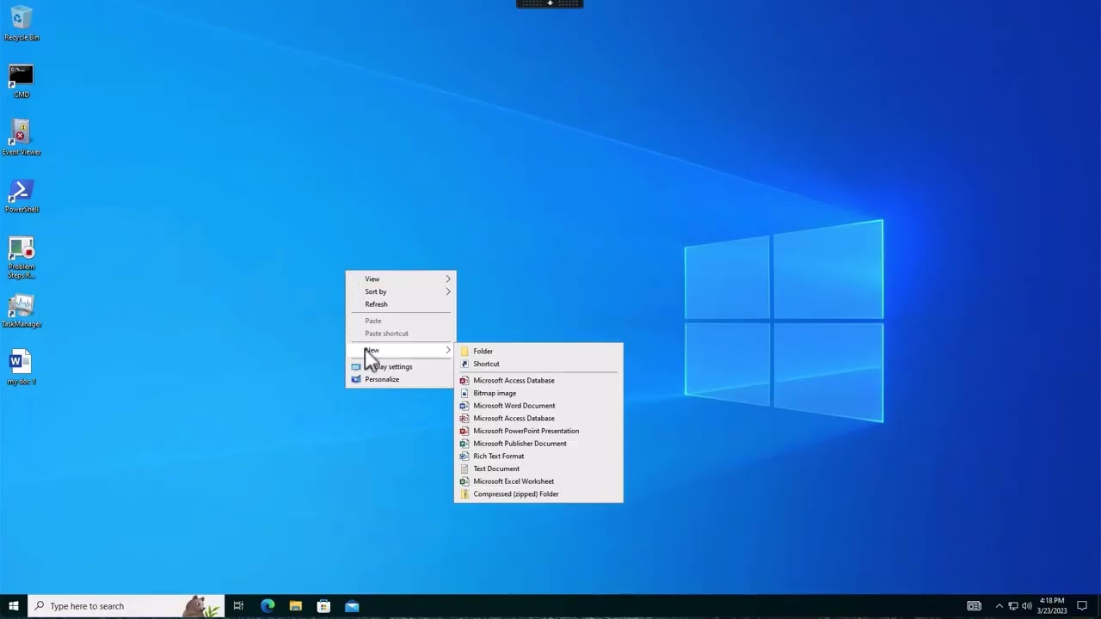This screenshot has height=619, width=1101.
Task: Create a new Shortcut
Action: point(538,364)
